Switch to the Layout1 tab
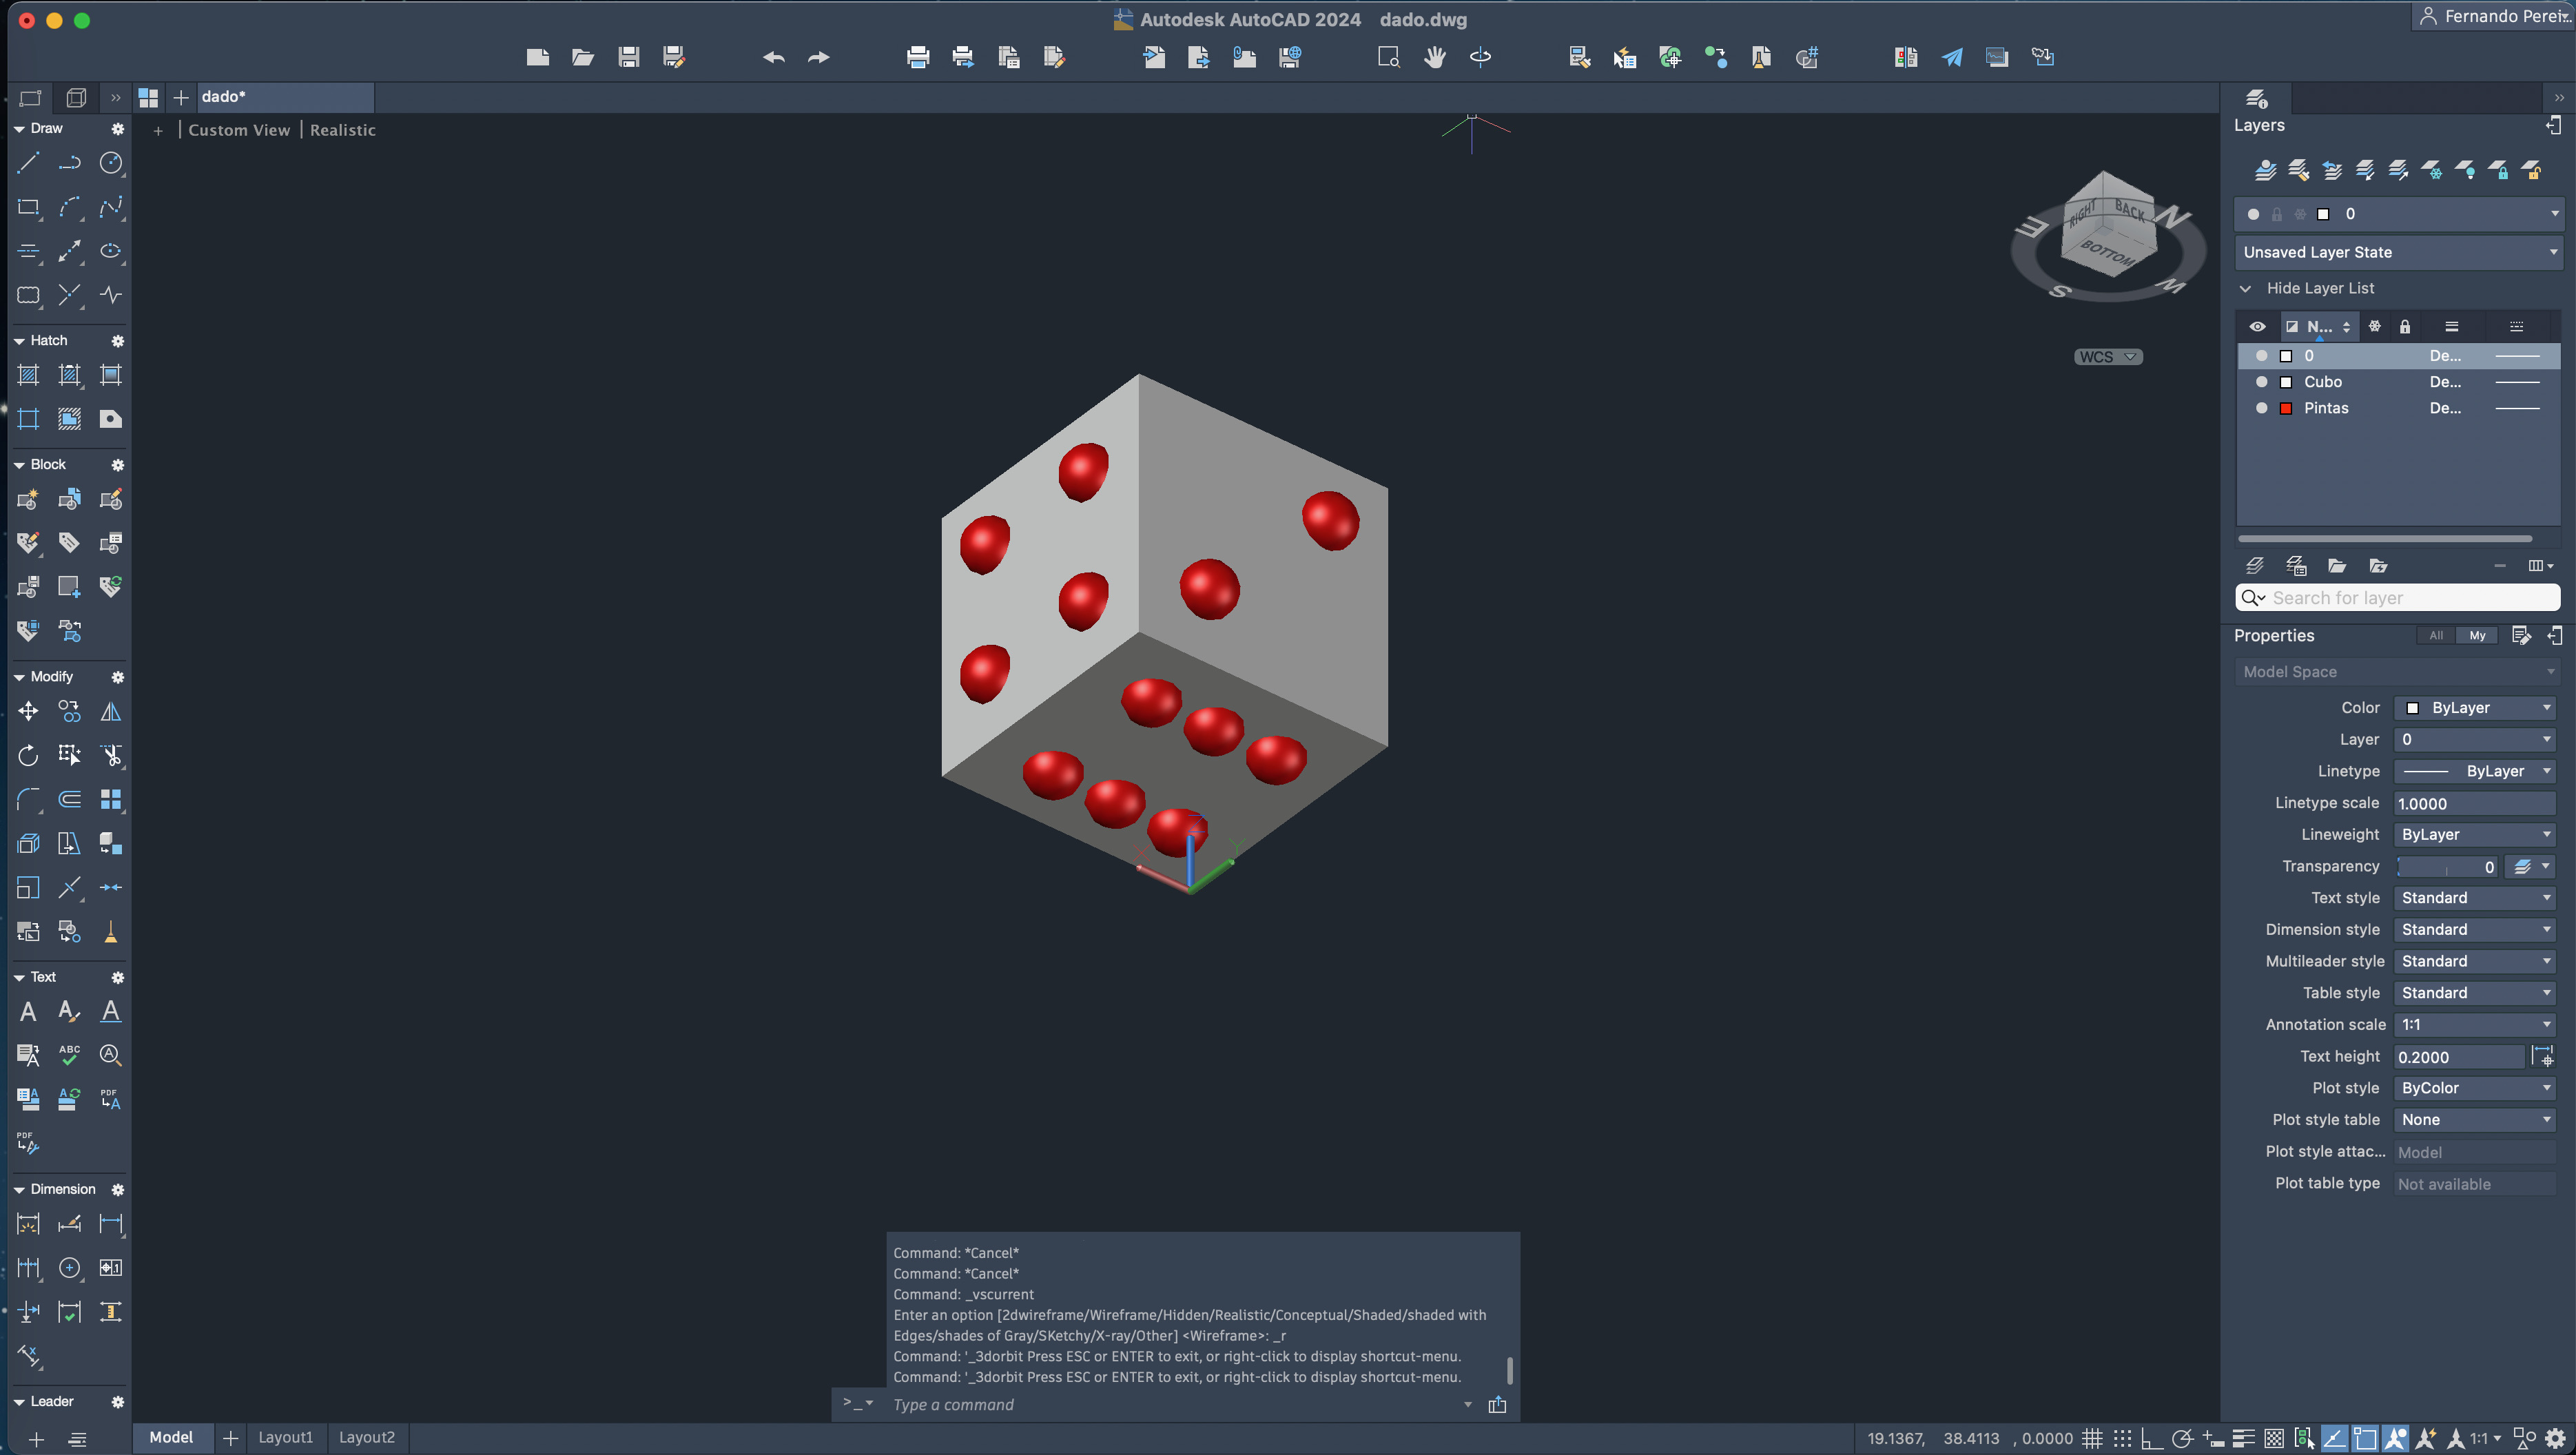2576x1455 pixels. pyautogui.click(x=286, y=1437)
